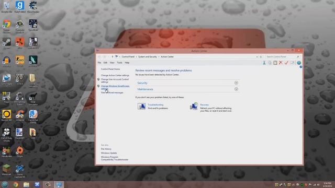Click the Windows Start button on the taskbar

[x=5, y=184]
